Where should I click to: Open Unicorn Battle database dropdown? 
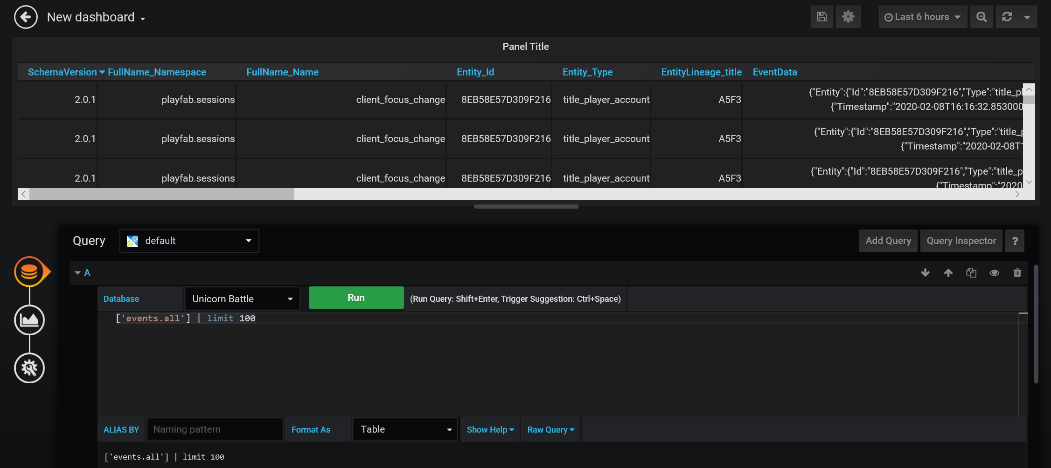coord(242,299)
